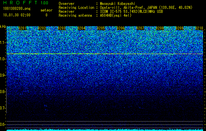The height and width of the screenshot is (131, 206).
Task: Click the 0201 time marker
Action: point(22,28)
